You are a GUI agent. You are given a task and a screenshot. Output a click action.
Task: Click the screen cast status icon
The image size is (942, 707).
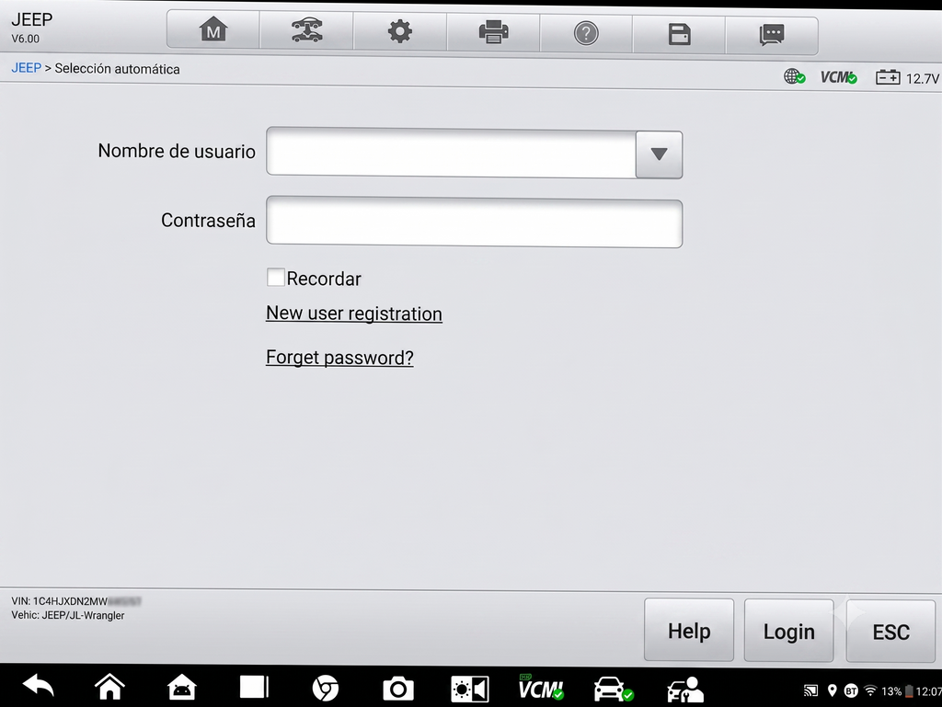(x=810, y=691)
